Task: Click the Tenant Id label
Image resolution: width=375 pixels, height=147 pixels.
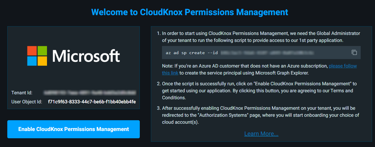Action: pos(22,93)
